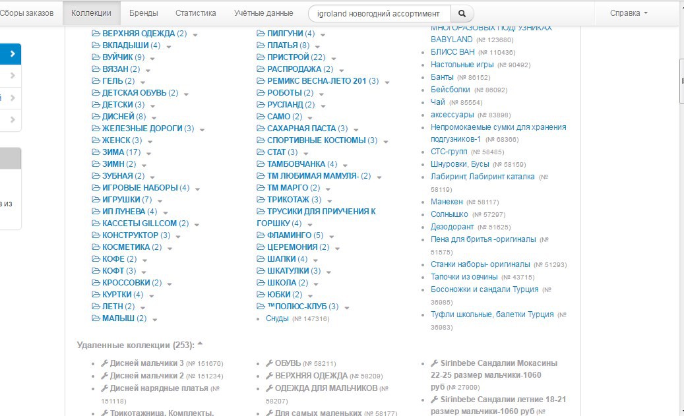Click folder icon next to КУРТКИ
684x416 pixels.
tap(96, 295)
